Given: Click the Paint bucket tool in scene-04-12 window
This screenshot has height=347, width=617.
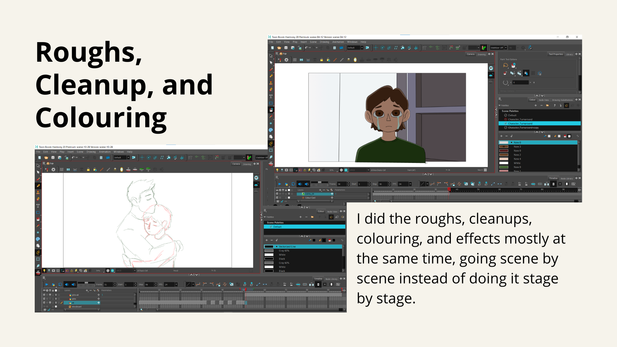Looking at the screenshot, I should click(x=271, y=110).
